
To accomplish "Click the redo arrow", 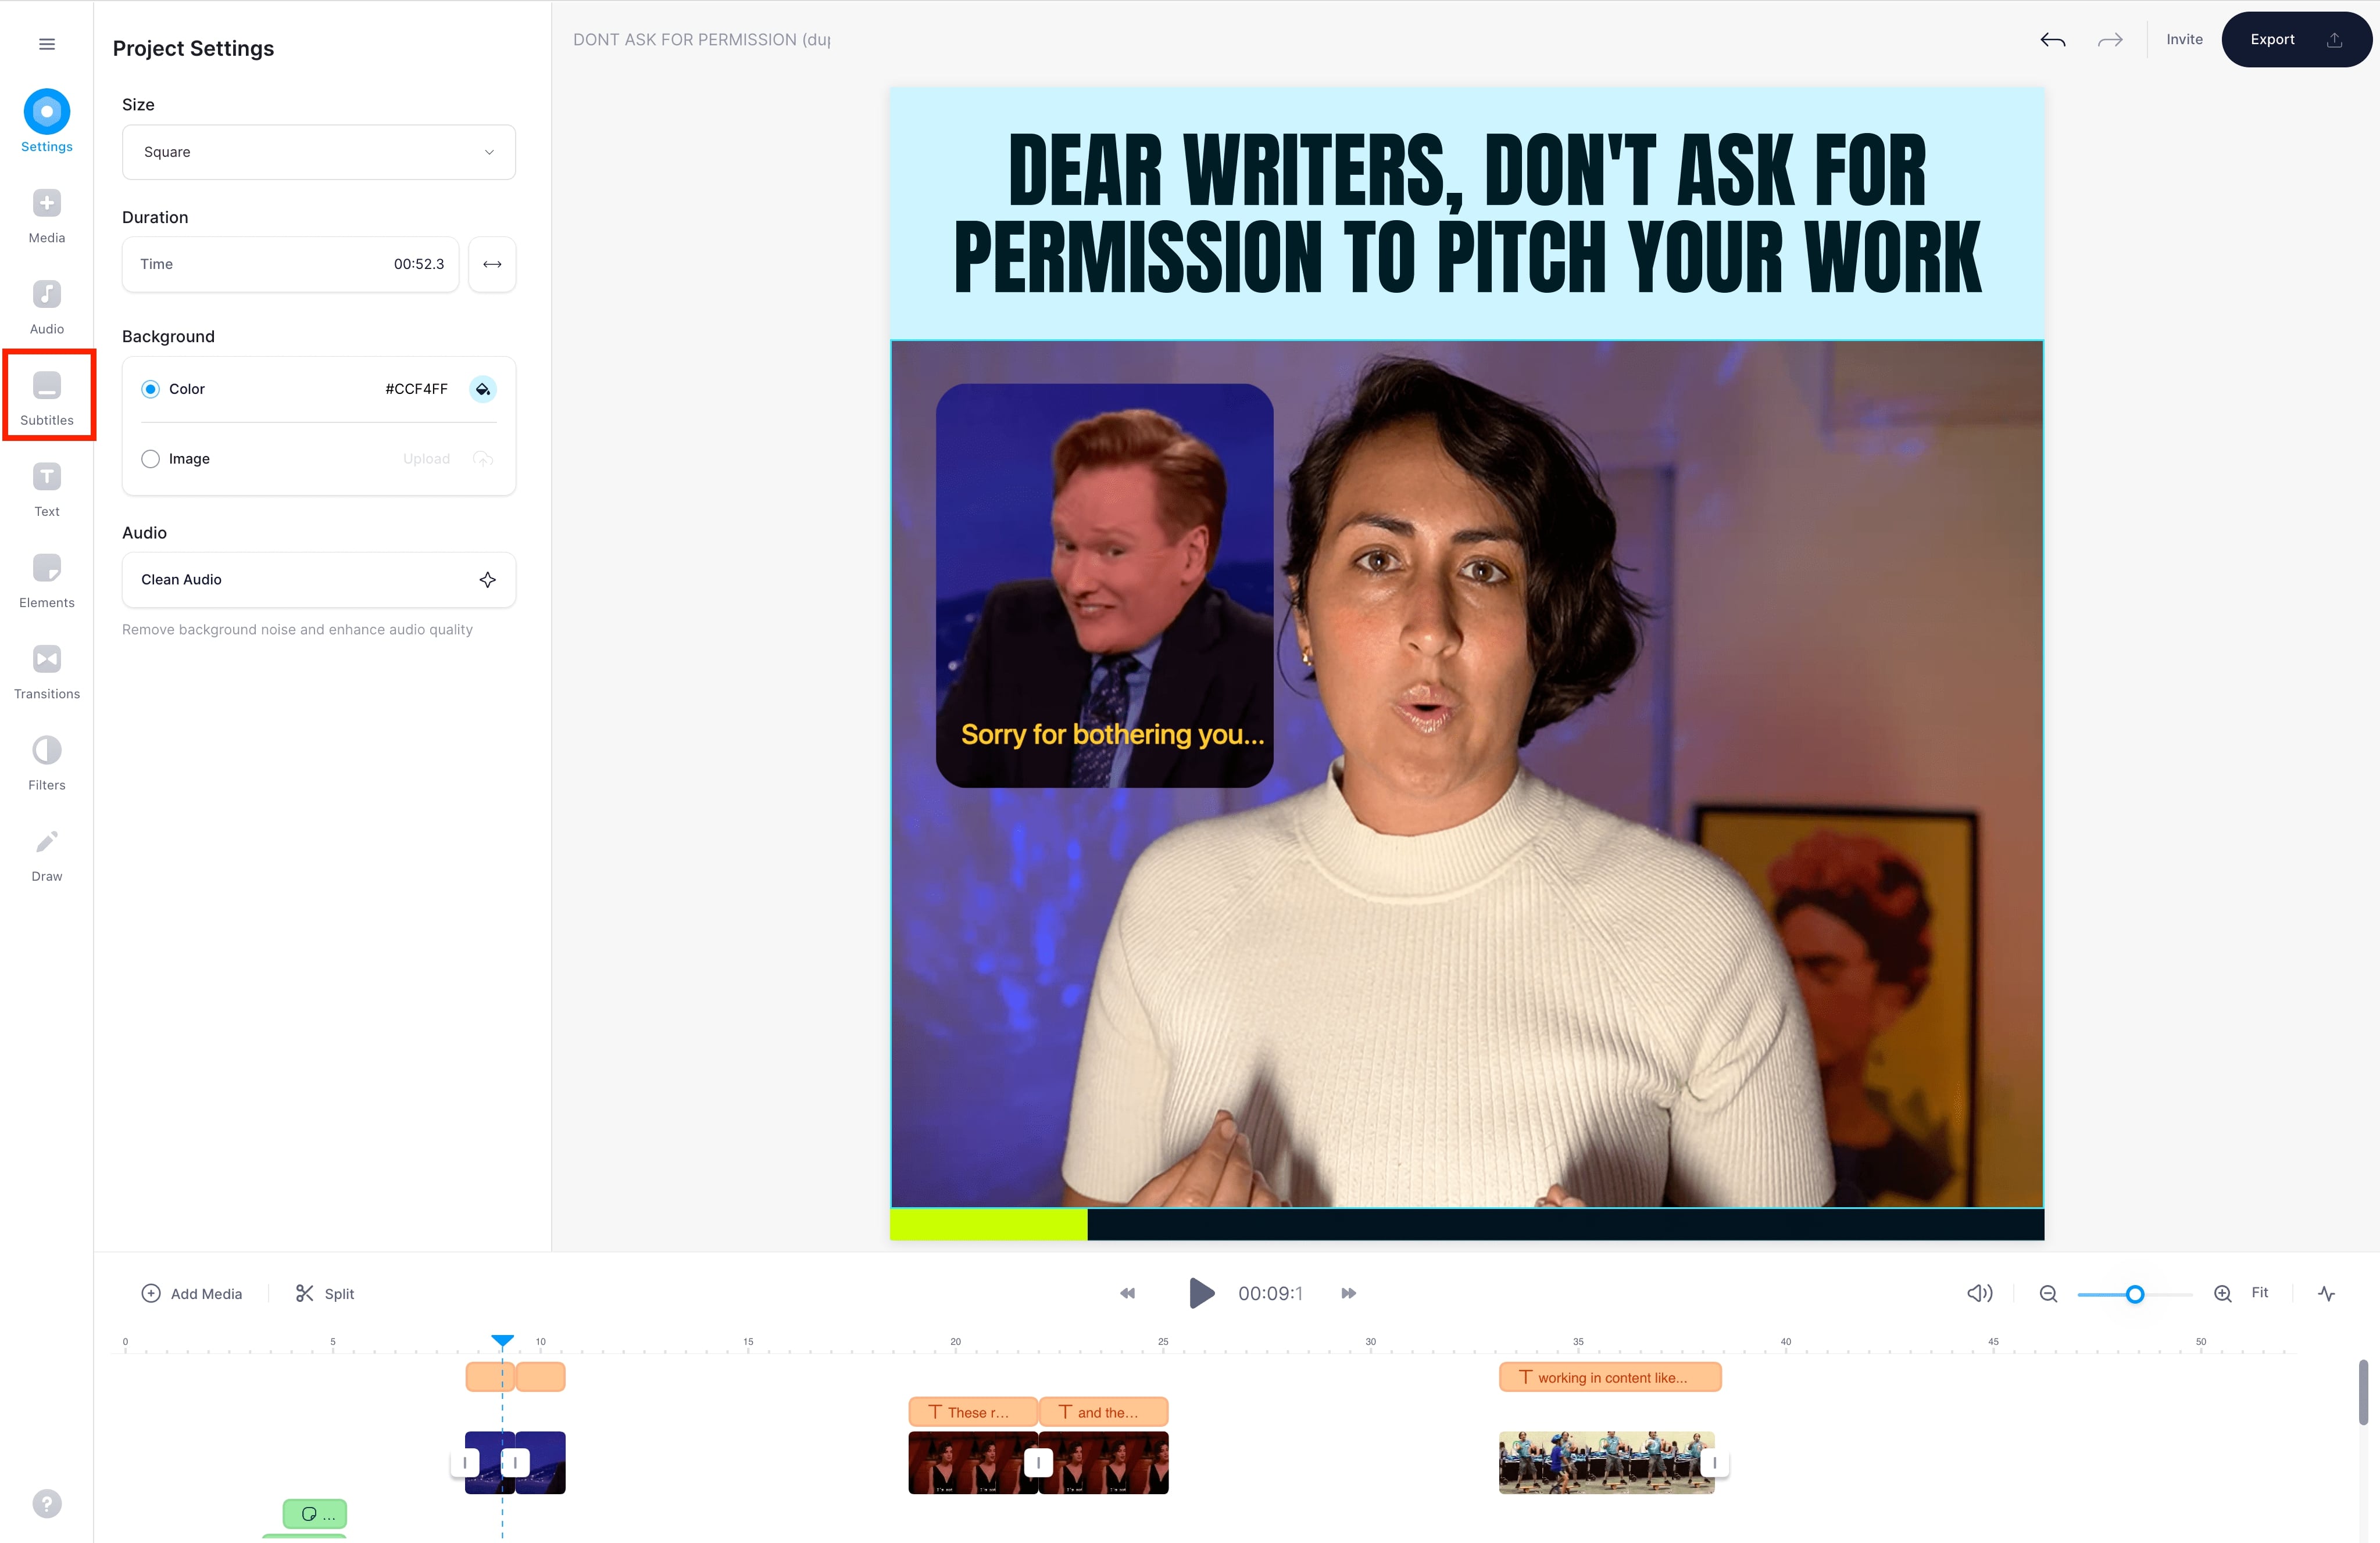I will click(x=2110, y=40).
